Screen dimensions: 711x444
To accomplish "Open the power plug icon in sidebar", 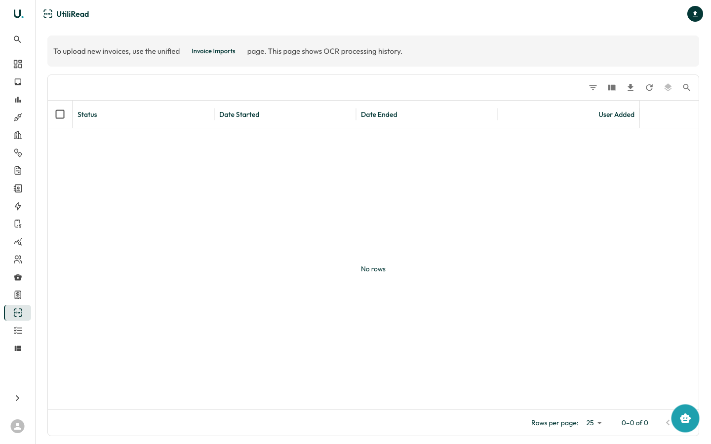I will tap(18, 117).
